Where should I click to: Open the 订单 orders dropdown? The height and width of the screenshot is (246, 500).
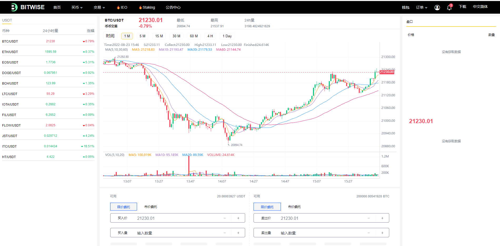[421, 7]
